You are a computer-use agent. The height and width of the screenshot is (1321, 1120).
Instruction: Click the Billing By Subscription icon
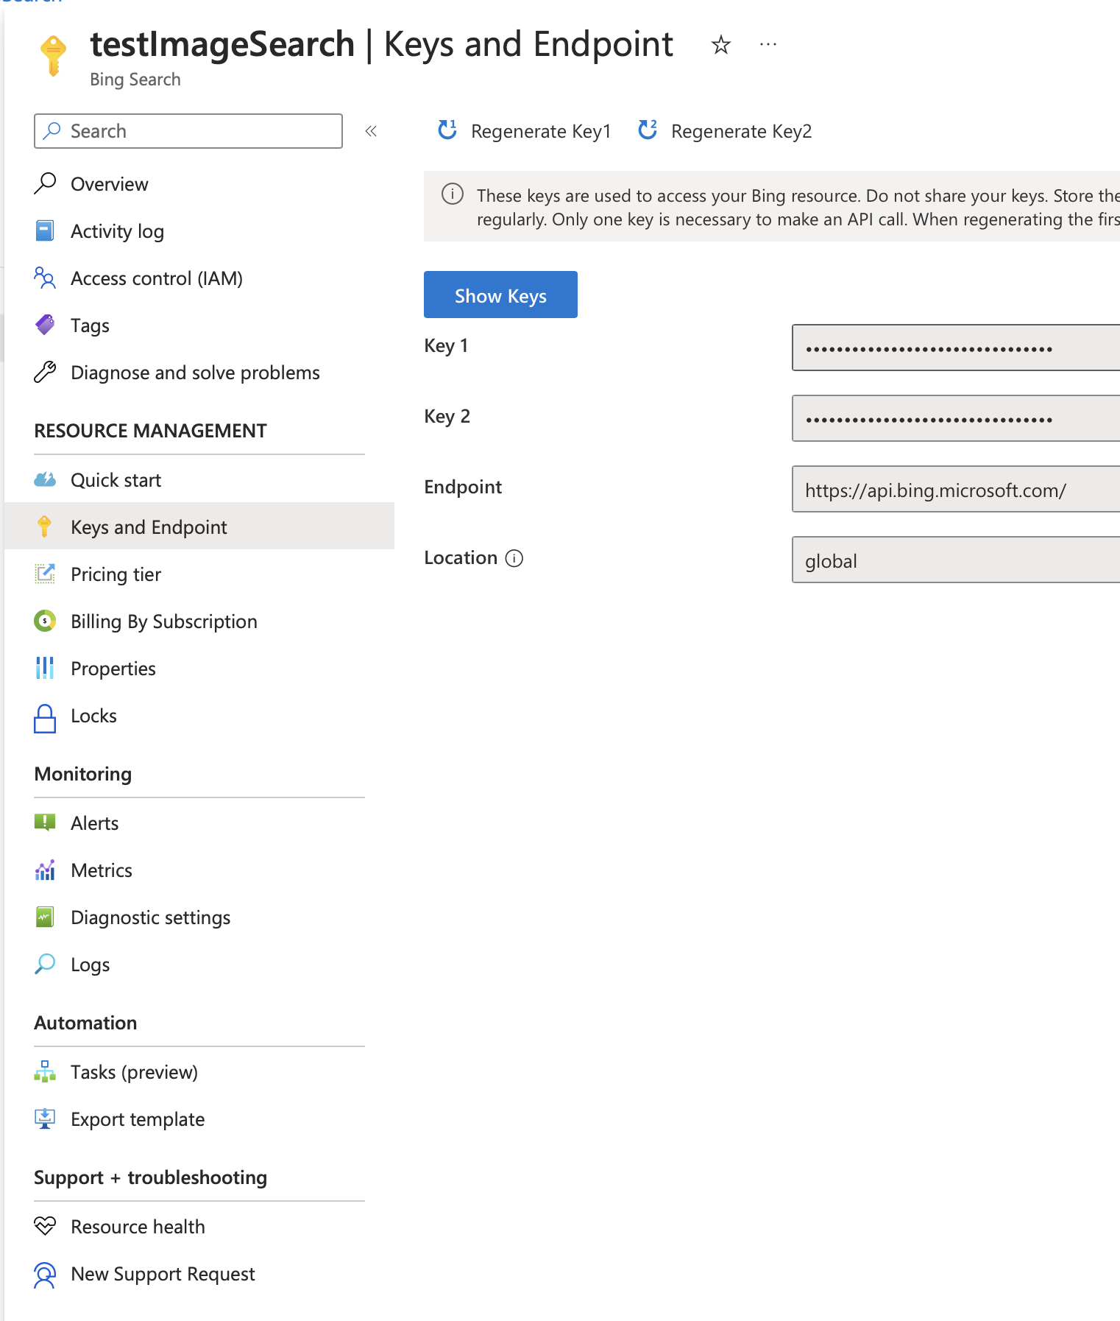click(x=45, y=621)
